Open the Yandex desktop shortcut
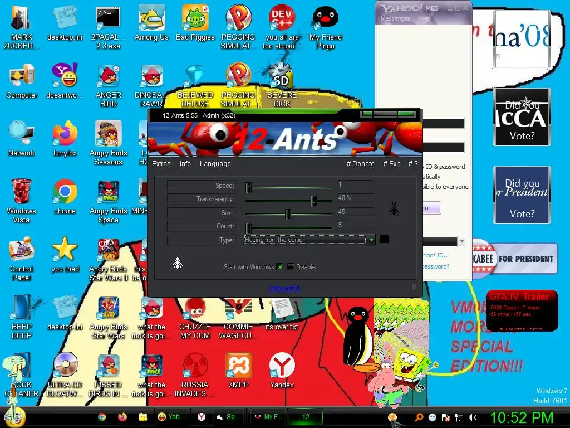The height and width of the screenshot is (428, 570). (282, 370)
